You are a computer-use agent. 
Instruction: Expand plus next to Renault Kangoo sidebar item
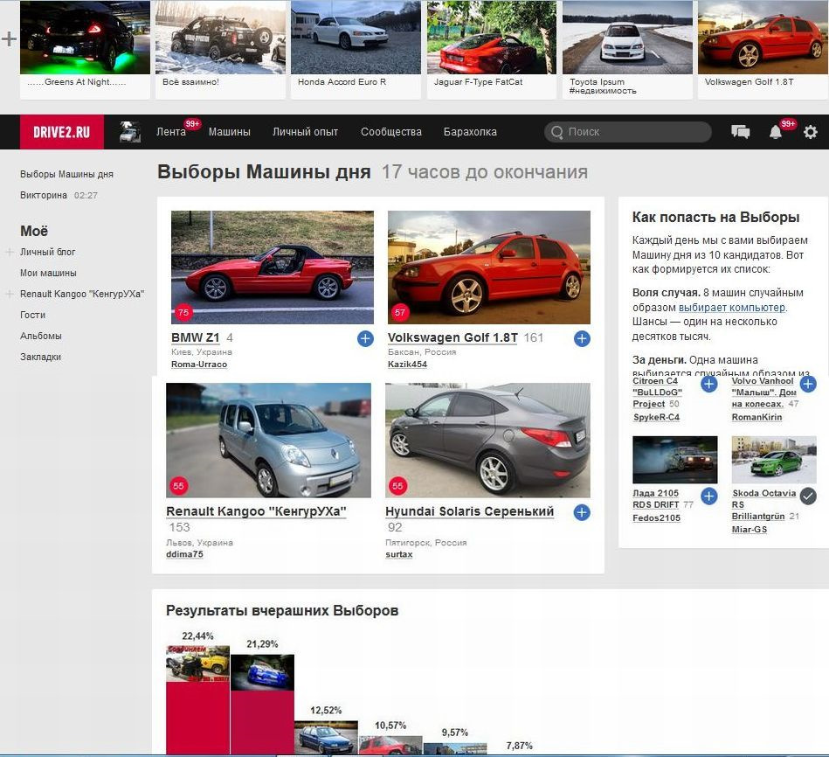pyautogui.click(x=10, y=294)
